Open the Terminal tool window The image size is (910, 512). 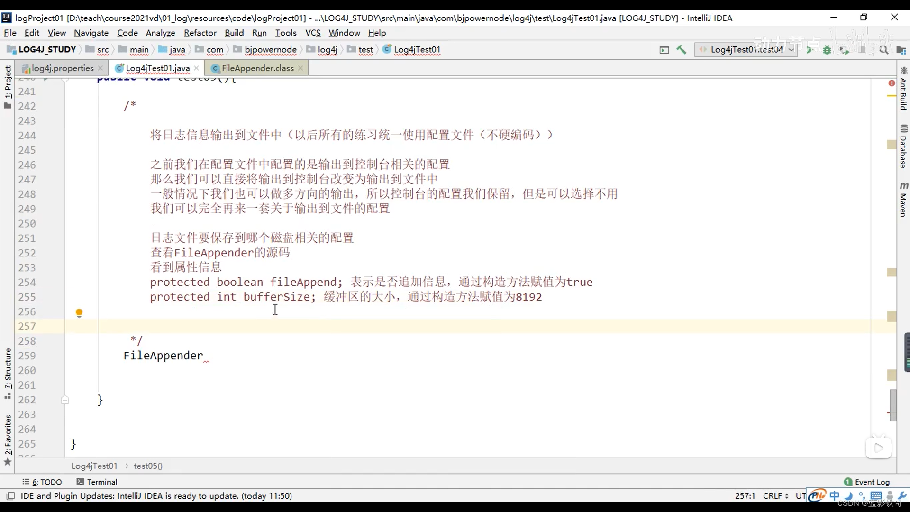(97, 482)
